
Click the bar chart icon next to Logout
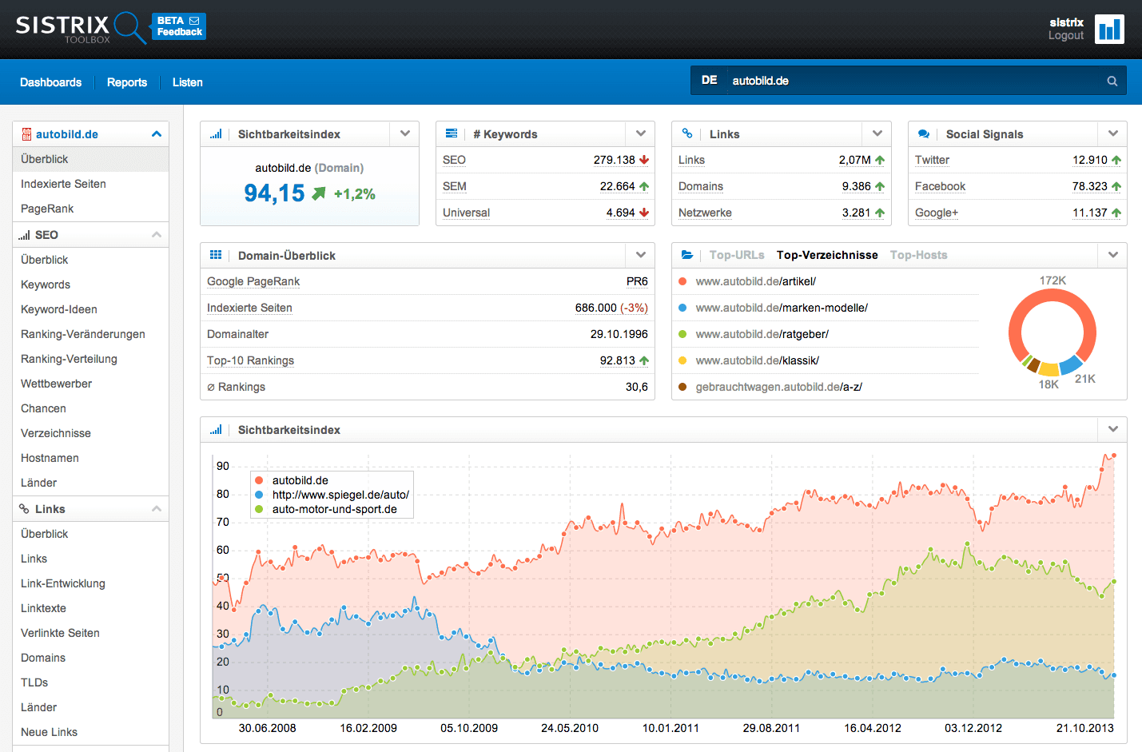click(x=1109, y=29)
